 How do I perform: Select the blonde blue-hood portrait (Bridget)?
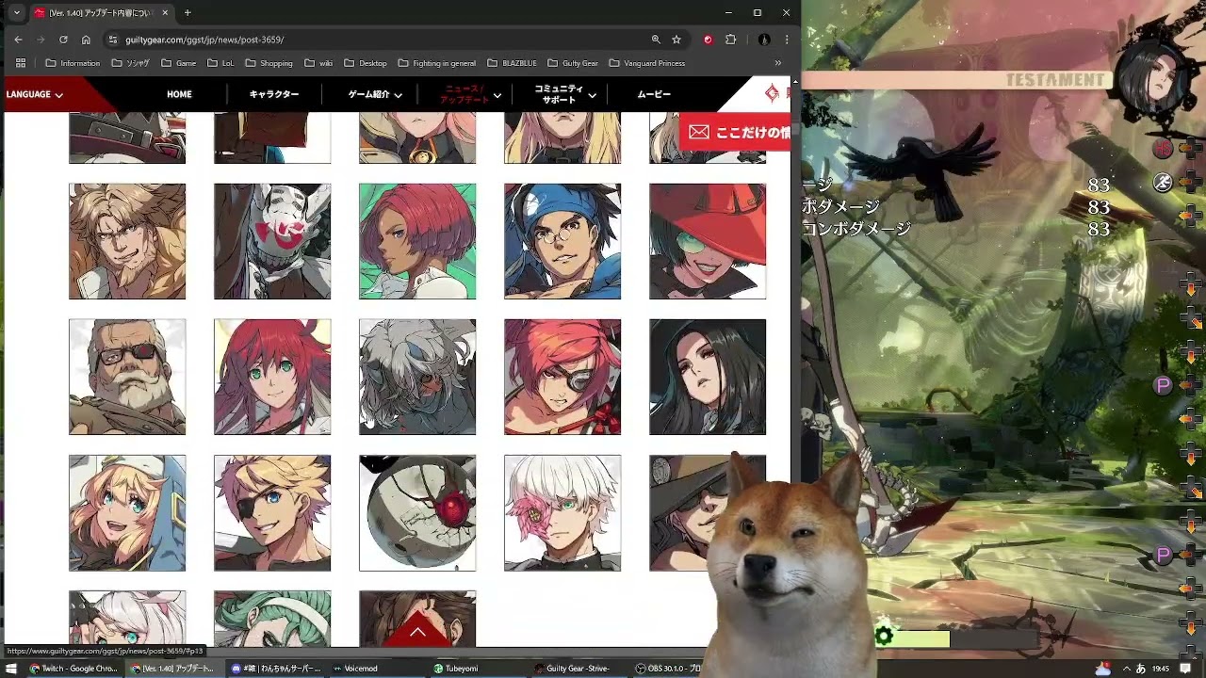tap(127, 512)
